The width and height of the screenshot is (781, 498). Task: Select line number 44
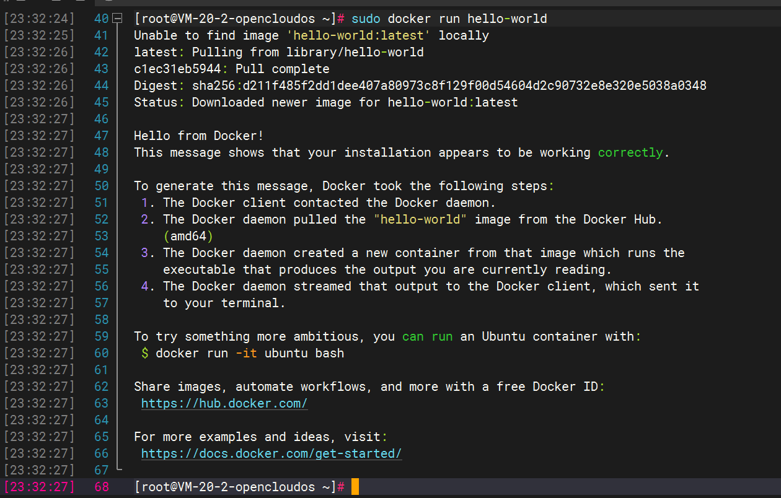(101, 85)
